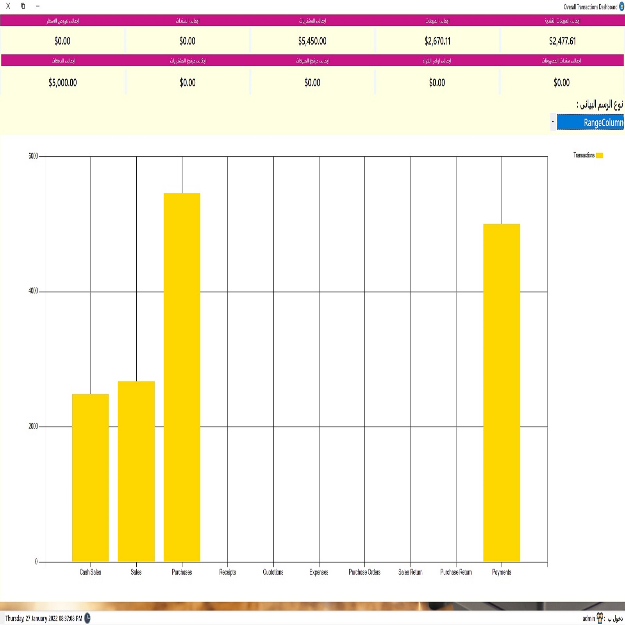Select the Payments bar in the chart

502,393
